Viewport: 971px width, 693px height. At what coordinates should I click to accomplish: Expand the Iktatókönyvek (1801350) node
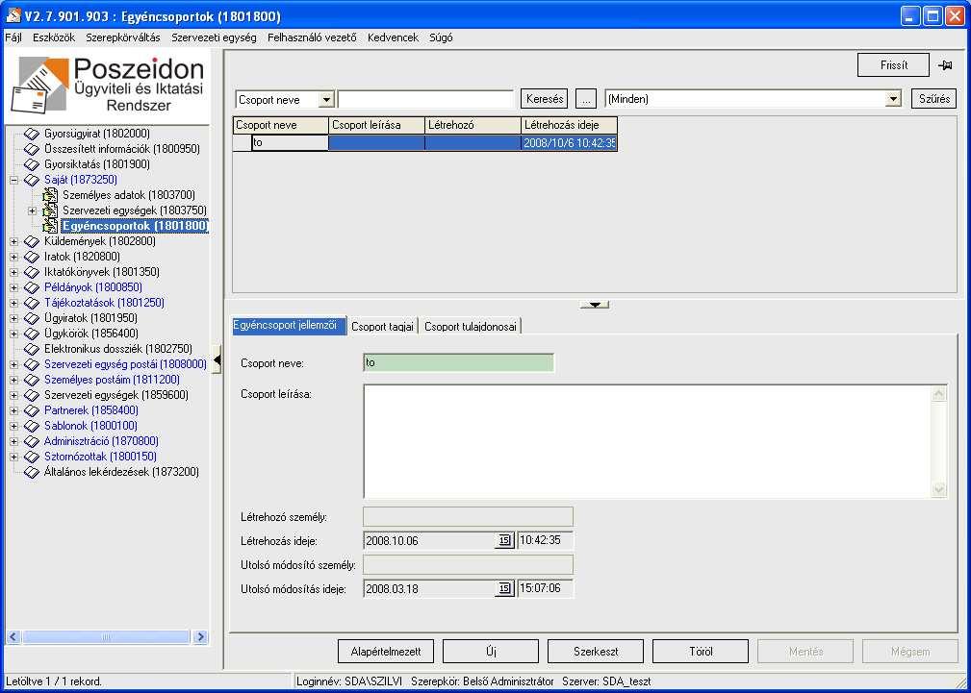[x=13, y=272]
